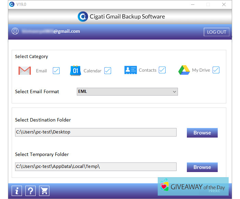This screenshot has height=199, width=240.
Task: Uncheck the Email checkbox
Action: tap(56, 71)
